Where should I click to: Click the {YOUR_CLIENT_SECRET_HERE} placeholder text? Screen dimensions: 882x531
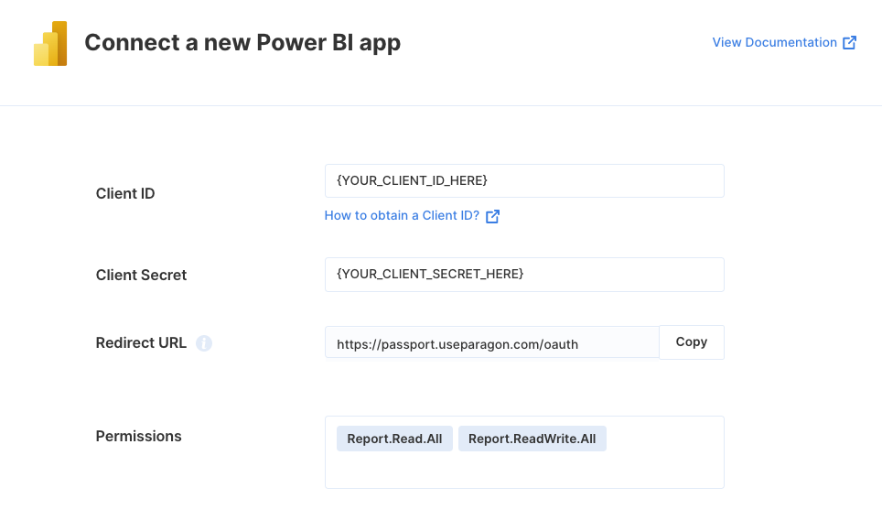pos(430,275)
